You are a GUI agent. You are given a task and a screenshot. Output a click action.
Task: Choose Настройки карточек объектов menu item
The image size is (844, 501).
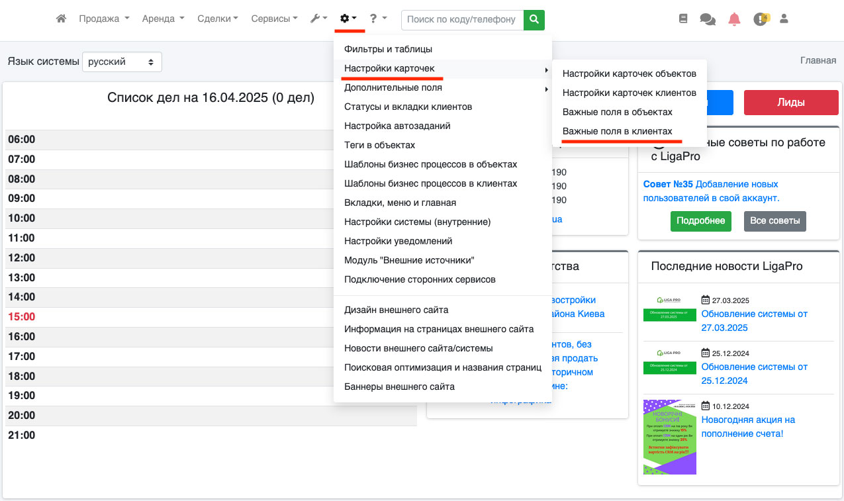[629, 73]
